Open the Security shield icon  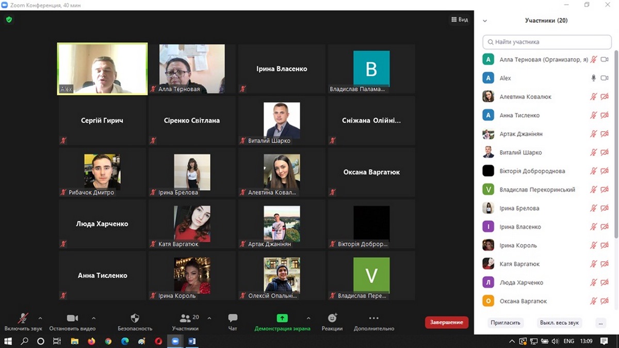[x=135, y=318]
